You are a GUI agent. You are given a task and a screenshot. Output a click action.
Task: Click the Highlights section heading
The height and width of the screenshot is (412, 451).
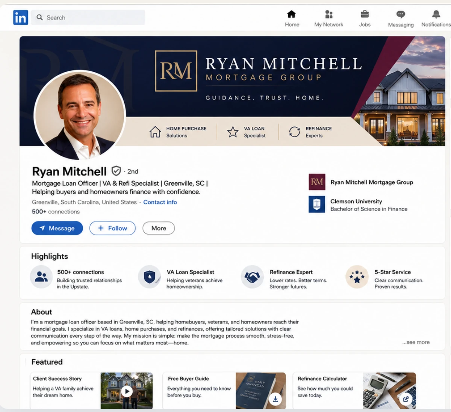pyautogui.click(x=50, y=256)
